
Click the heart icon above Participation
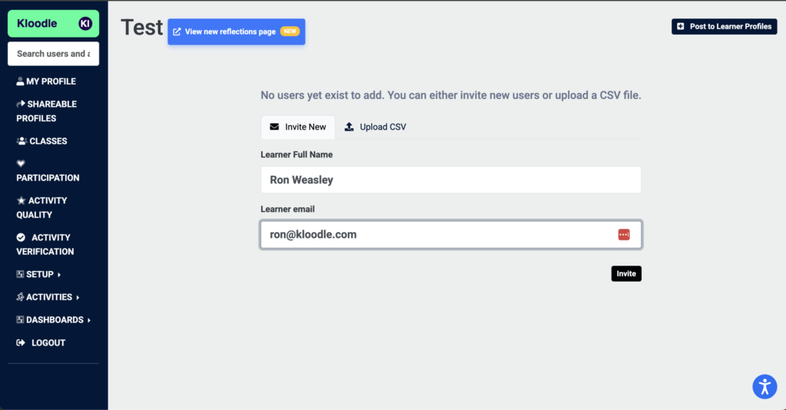21,164
